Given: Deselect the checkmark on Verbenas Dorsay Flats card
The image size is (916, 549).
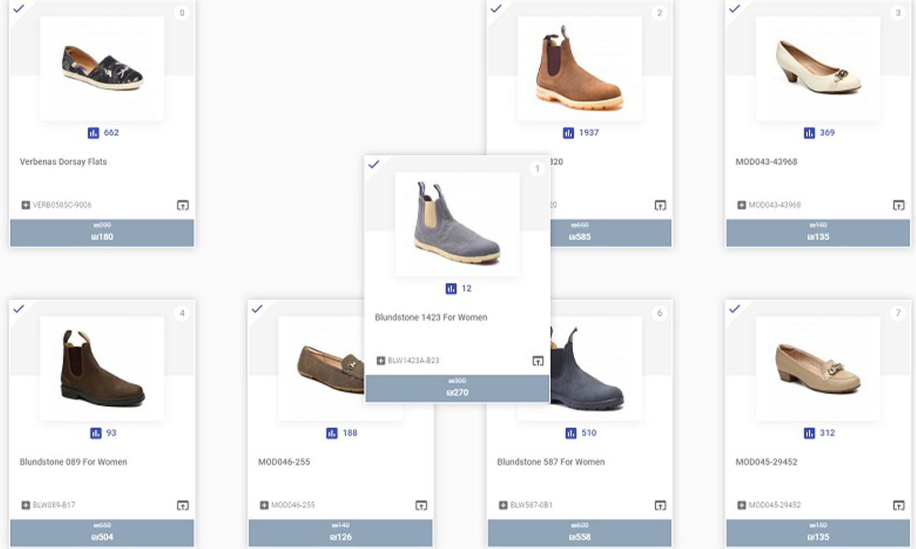Looking at the screenshot, I should tap(18, 9).
